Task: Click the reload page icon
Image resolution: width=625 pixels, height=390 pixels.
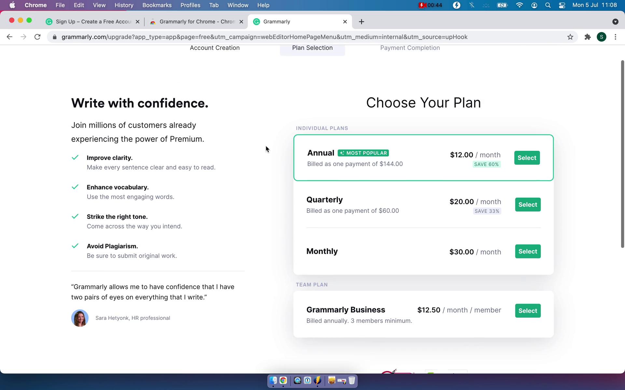Action: point(38,37)
